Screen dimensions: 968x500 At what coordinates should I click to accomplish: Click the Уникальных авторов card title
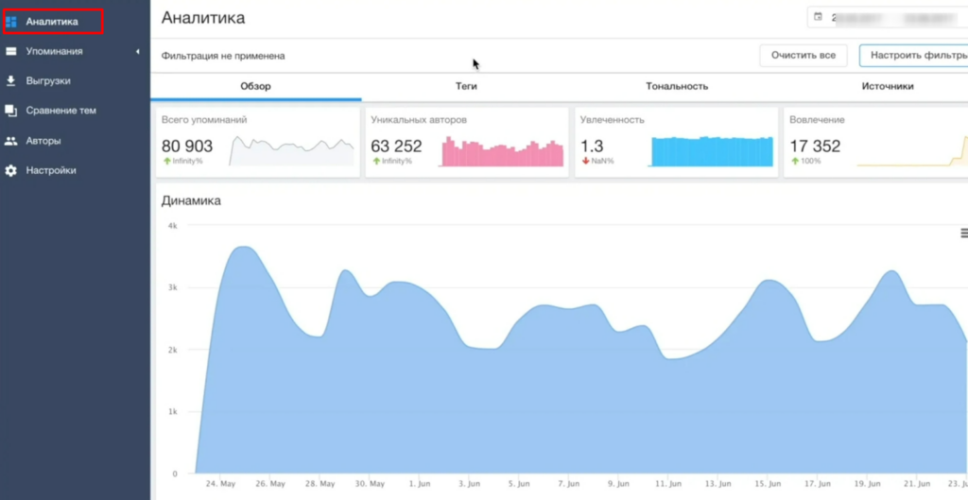coord(419,120)
